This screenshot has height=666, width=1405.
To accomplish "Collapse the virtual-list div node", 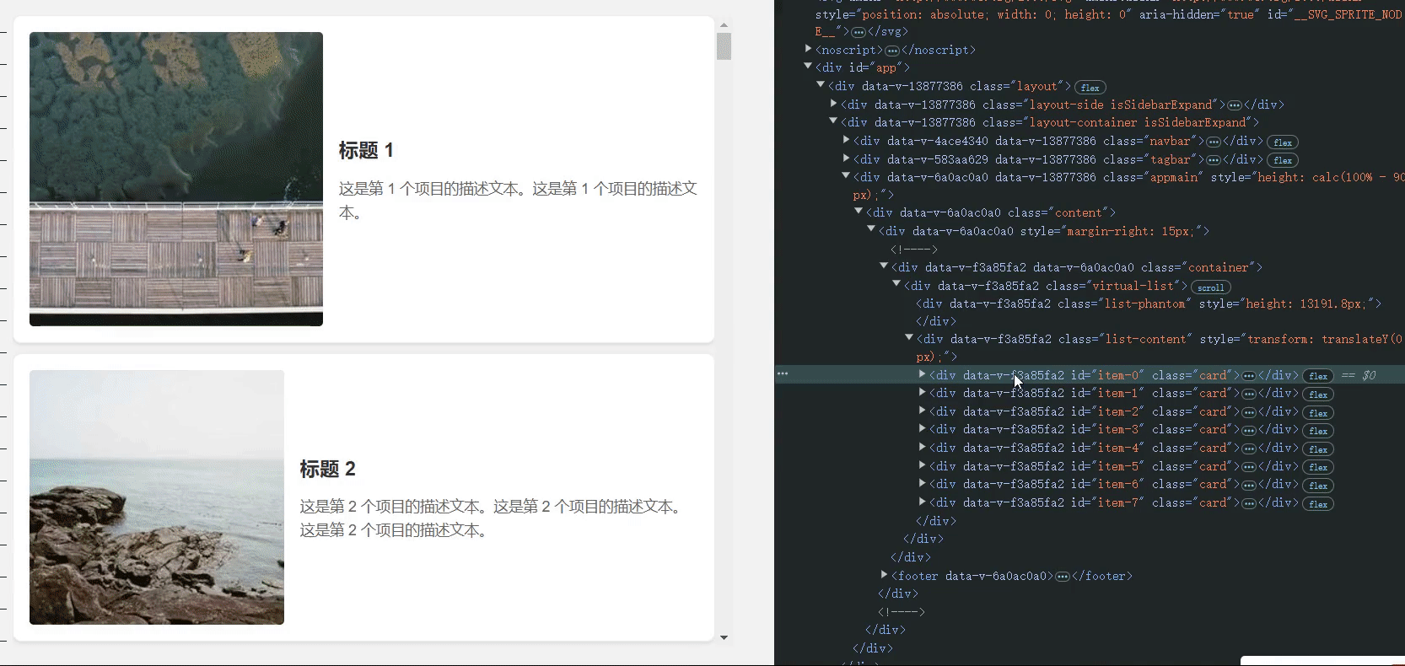I will tap(896, 285).
